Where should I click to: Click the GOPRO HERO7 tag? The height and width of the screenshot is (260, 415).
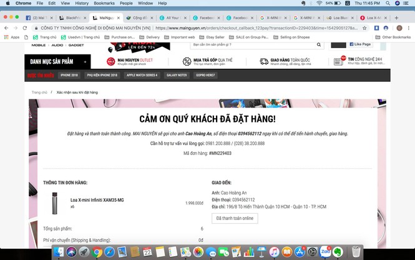pyautogui.click(x=205, y=75)
